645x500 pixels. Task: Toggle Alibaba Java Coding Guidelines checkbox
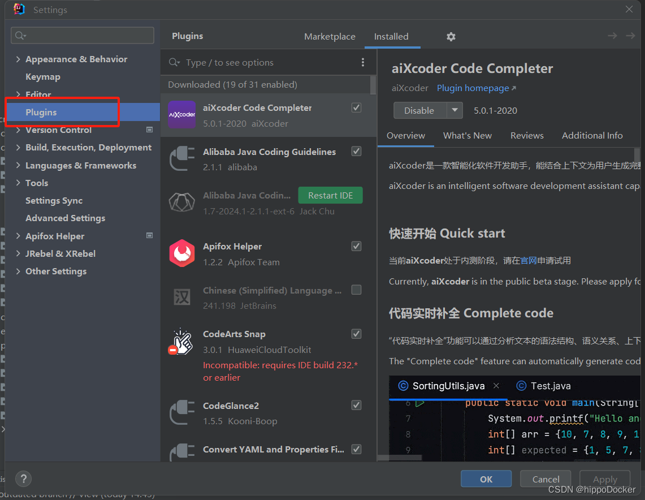[356, 152]
